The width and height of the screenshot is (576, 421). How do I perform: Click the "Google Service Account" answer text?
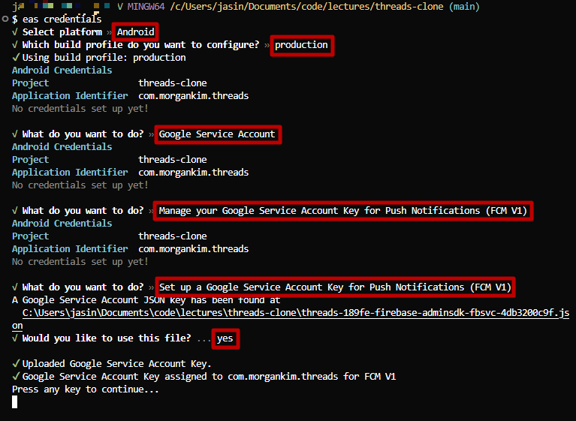point(217,134)
